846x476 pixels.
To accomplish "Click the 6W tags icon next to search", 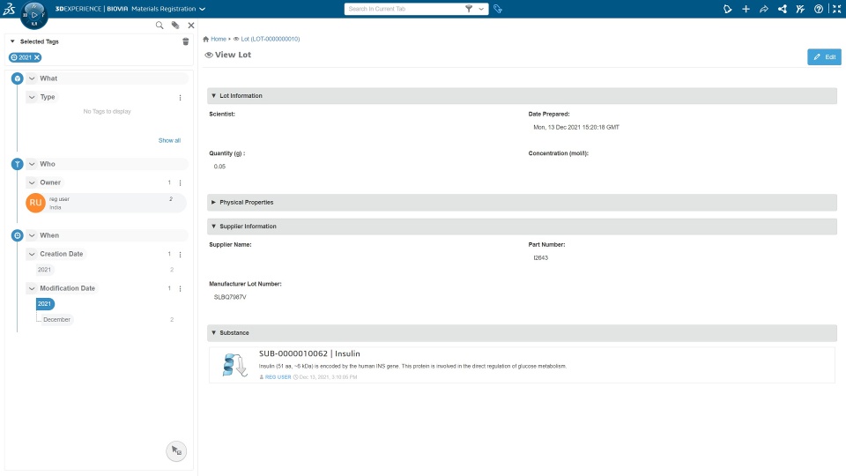I will (498, 9).
